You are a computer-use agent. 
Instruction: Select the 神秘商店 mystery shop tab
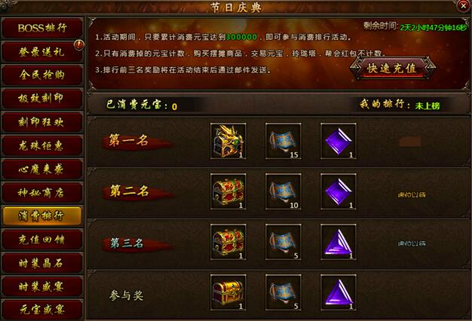click(42, 193)
